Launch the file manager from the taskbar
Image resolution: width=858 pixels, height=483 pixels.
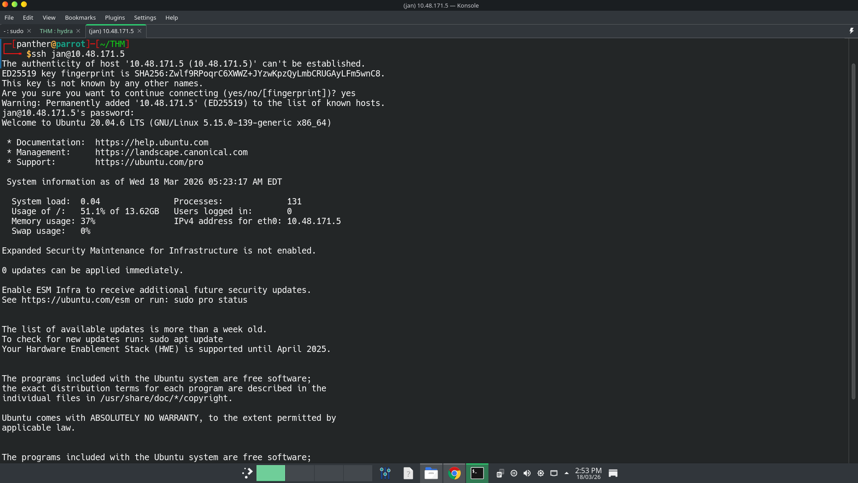point(430,473)
